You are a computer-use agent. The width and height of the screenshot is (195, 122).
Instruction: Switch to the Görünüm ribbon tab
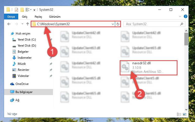click(55, 17)
